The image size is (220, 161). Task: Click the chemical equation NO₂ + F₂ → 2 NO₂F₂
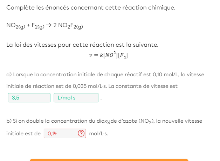(44, 26)
